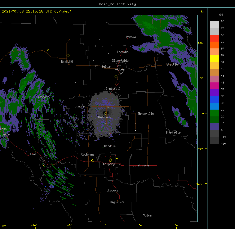This screenshot has height=229, width=235.
Task: Click the Blackfalds city label
Action: (120, 61)
